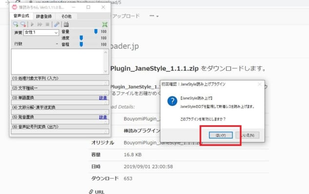Click the text box scrollbar up arrow
The image size is (309, 194).
[106, 52]
